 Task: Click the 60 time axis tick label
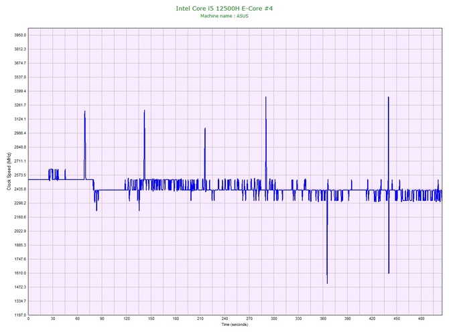click(77, 319)
